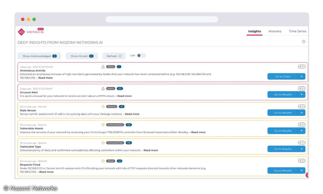Click the orange warning icon on Requests Flood
Screen dimensions: 323x194
coord(103,161)
